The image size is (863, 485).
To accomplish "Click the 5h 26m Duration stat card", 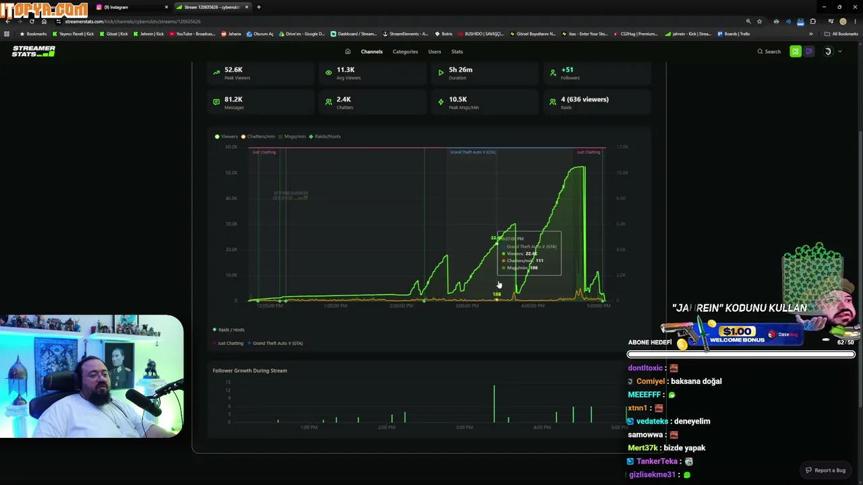I will (483, 73).
